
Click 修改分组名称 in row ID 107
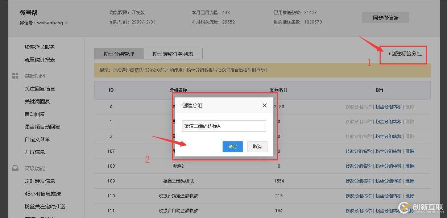pyautogui.click(x=359, y=151)
